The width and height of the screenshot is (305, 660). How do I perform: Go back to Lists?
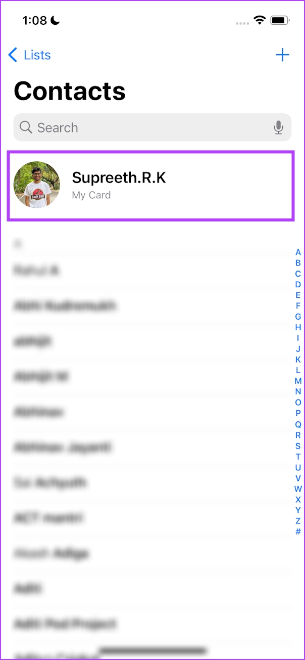point(30,55)
